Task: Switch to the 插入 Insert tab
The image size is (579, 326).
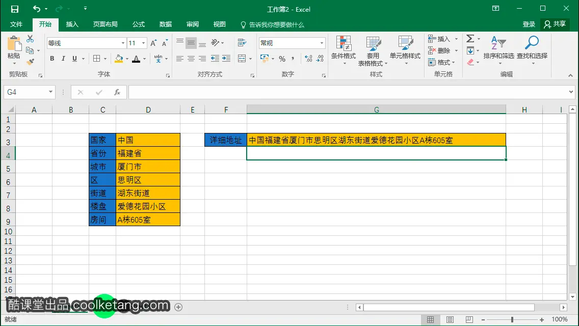Action: (72, 24)
